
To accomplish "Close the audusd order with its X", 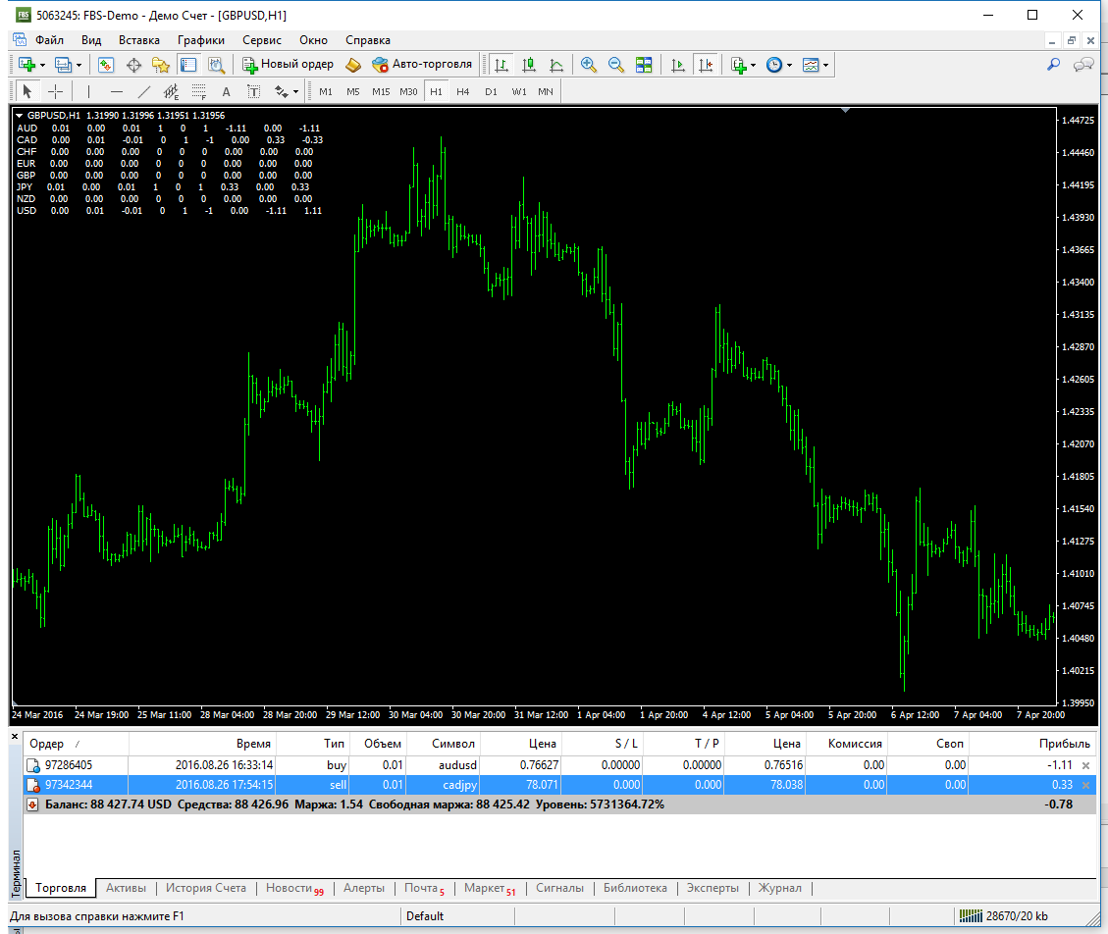I will 1086,766.
